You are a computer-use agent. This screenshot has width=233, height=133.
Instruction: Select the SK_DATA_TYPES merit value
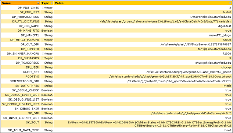click(x=227, y=86)
